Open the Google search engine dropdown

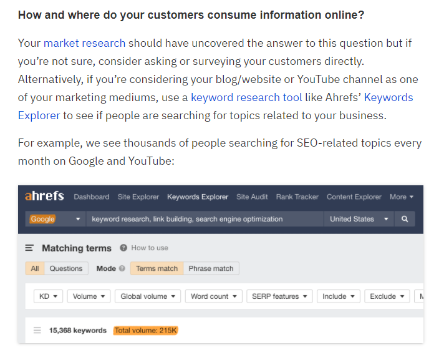click(x=55, y=219)
